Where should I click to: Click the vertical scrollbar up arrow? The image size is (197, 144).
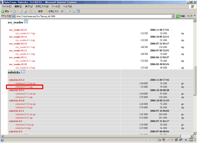[x=195, y=21]
